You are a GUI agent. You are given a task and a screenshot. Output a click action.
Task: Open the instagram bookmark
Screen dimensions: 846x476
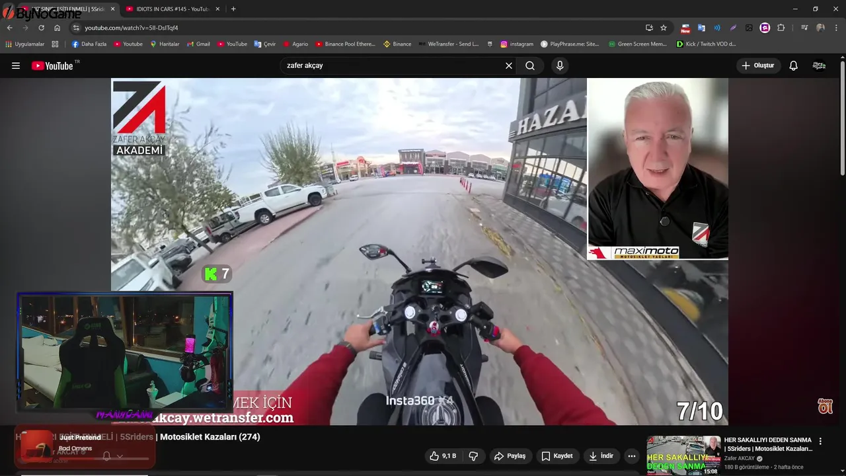(x=516, y=44)
